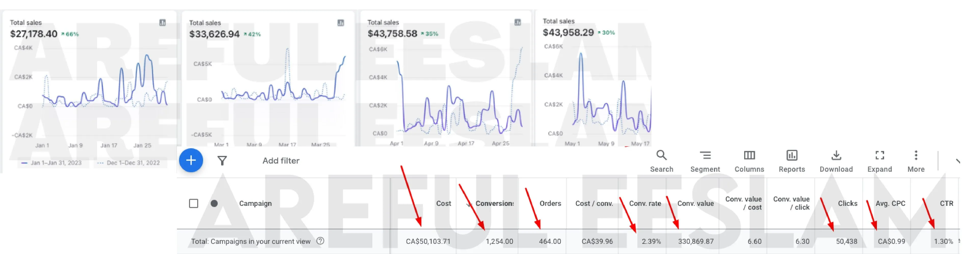Click chart icon on $27,178.40 sales card

163,23
